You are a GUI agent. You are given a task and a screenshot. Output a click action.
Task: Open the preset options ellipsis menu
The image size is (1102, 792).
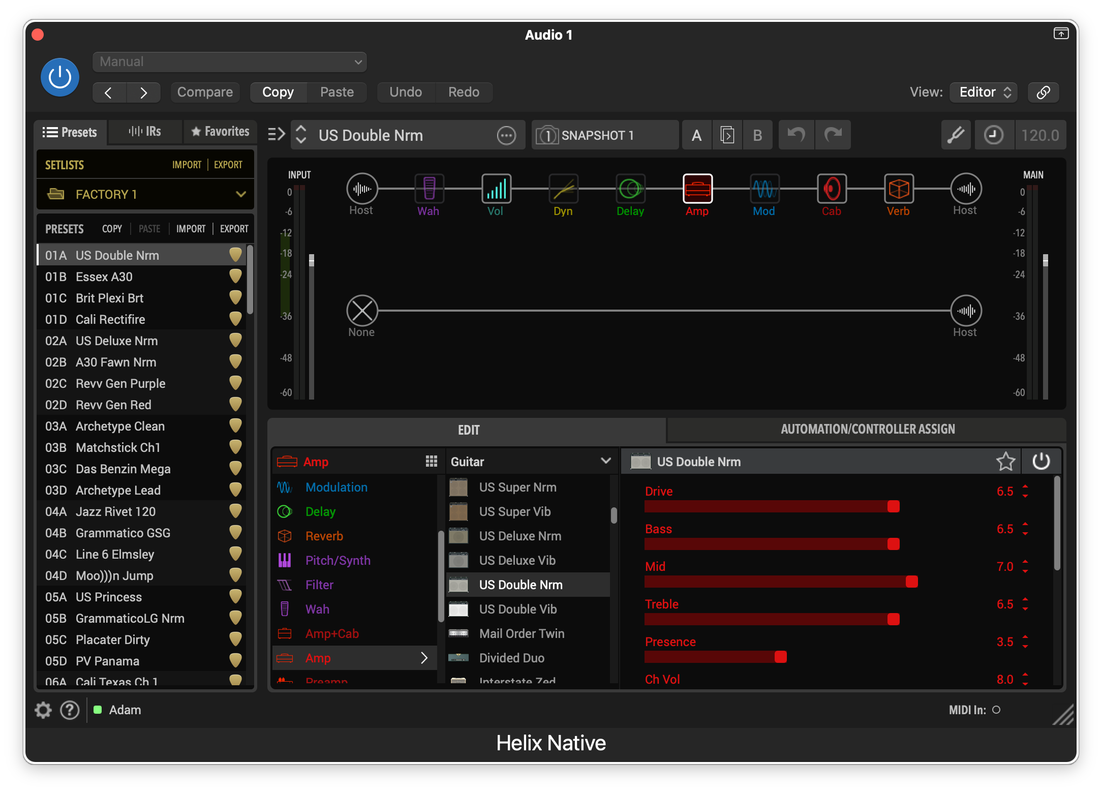(x=506, y=135)
